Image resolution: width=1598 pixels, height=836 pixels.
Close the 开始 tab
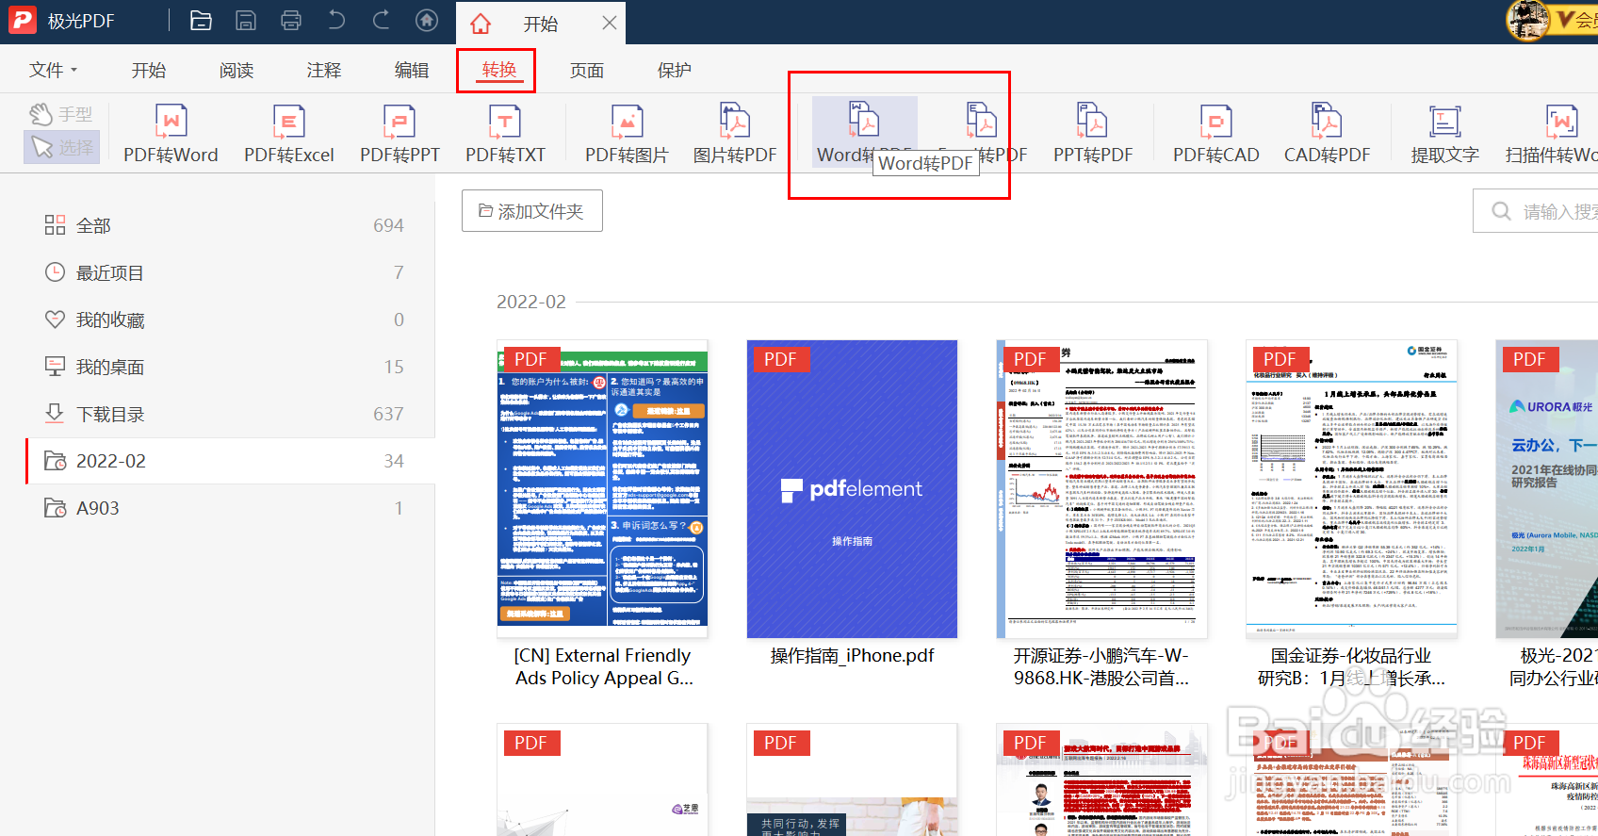pyautogui.click(x=610, y=23)
